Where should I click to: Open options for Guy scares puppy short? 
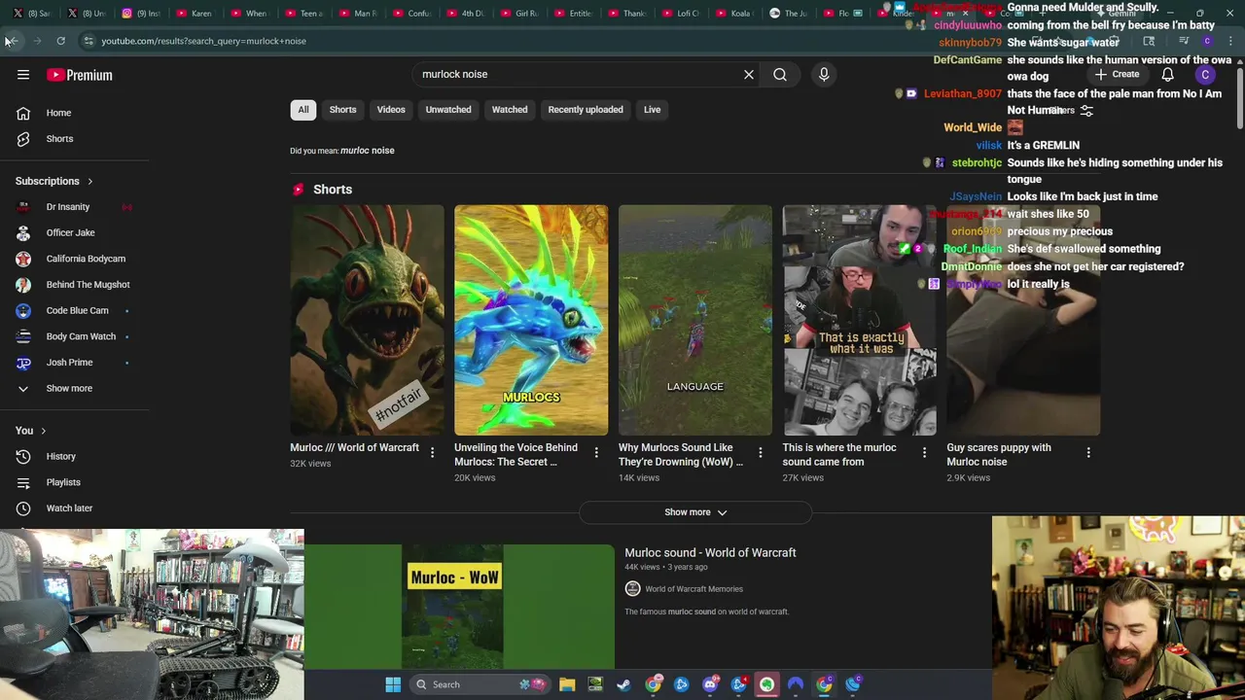click(1088, 452)
